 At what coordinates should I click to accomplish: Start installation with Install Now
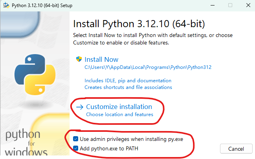click(x=101, y=59)
